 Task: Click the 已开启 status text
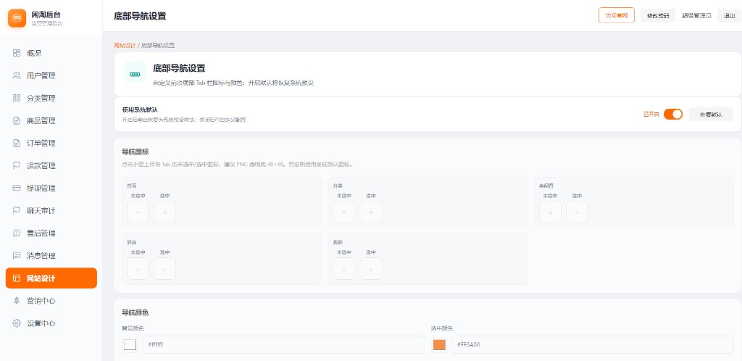click(x=651, y=115)
